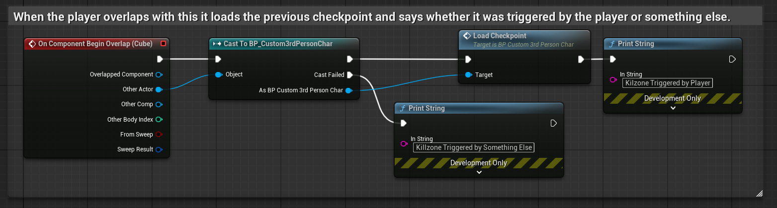This screenshot has height=208, width=777.
Task: Click In String pin of 'Kilzone Triggered by Player' node
Action: 613,79
